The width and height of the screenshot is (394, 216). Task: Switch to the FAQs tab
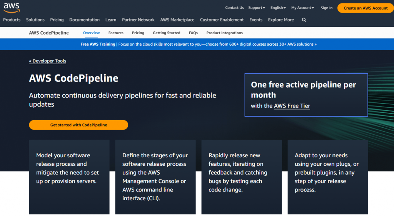tap(193, 33)
